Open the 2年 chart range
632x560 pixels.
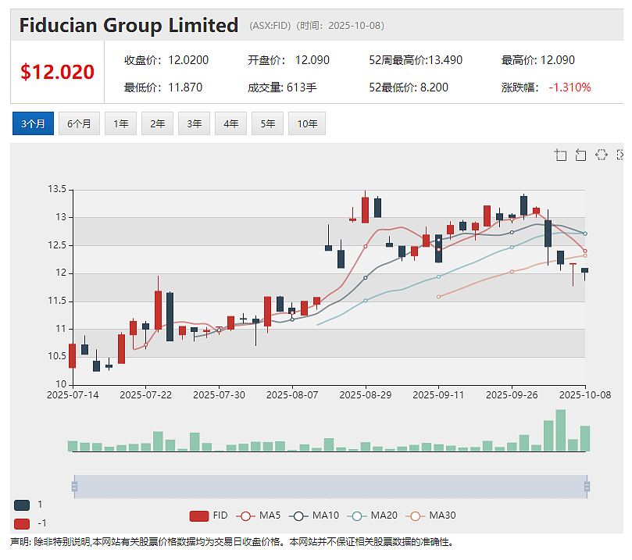click(157, 123)
